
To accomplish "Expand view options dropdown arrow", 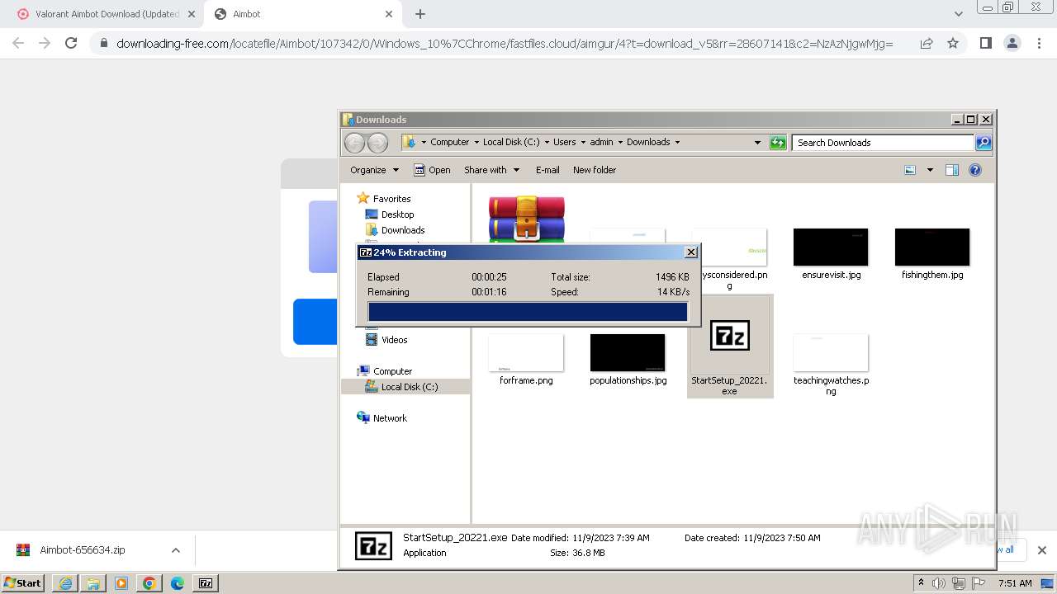I will [x=930, y=170].
